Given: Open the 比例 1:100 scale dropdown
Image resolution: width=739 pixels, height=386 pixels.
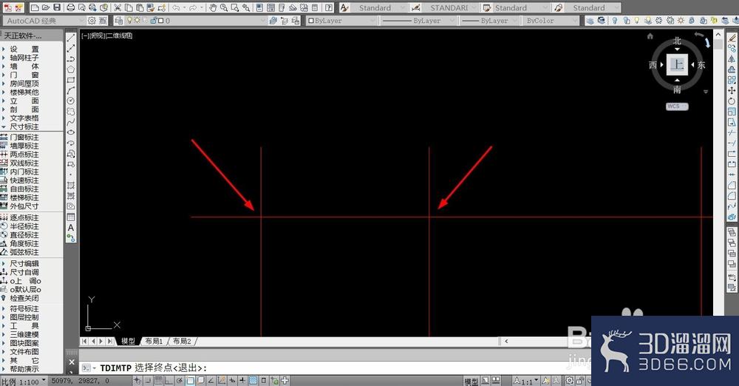Looking at the screenshot, I should (x=23, y=382).
